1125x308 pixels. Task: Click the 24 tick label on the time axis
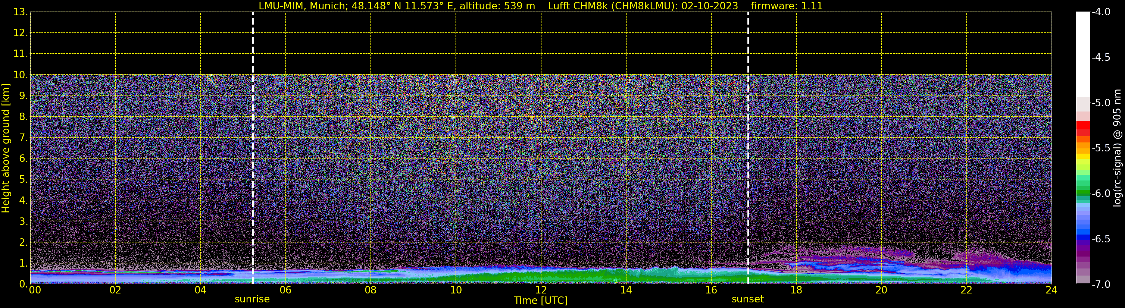coord(1051,290)
